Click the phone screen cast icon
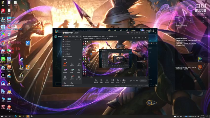Viewport: 210px width, 118px height. 107,81
